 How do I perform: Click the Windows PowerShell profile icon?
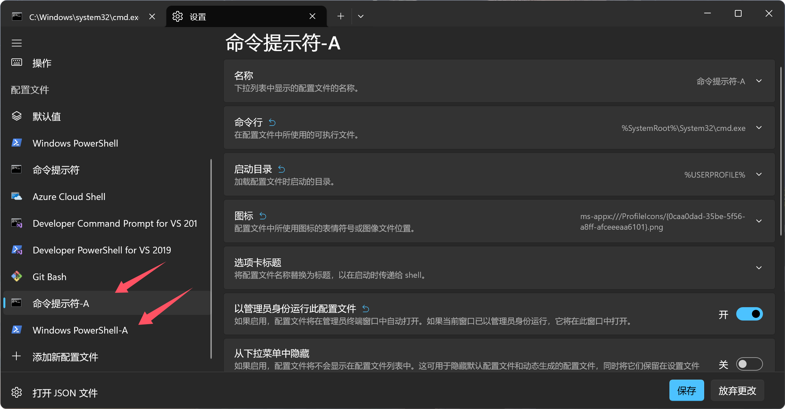tap(17, 143)
